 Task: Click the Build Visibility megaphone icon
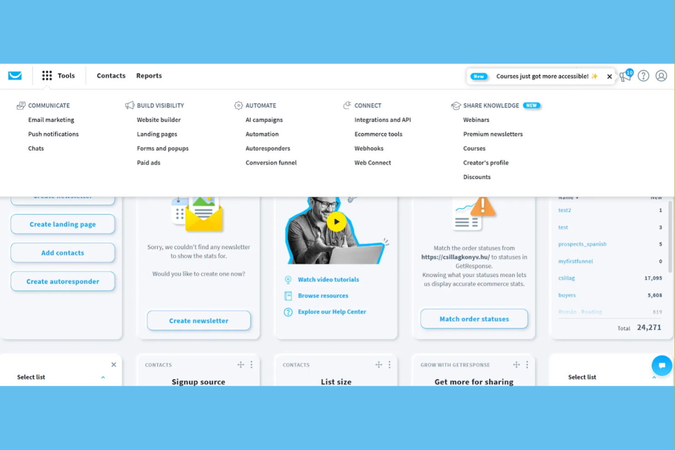pyautogui.click(x=130, y=105)
